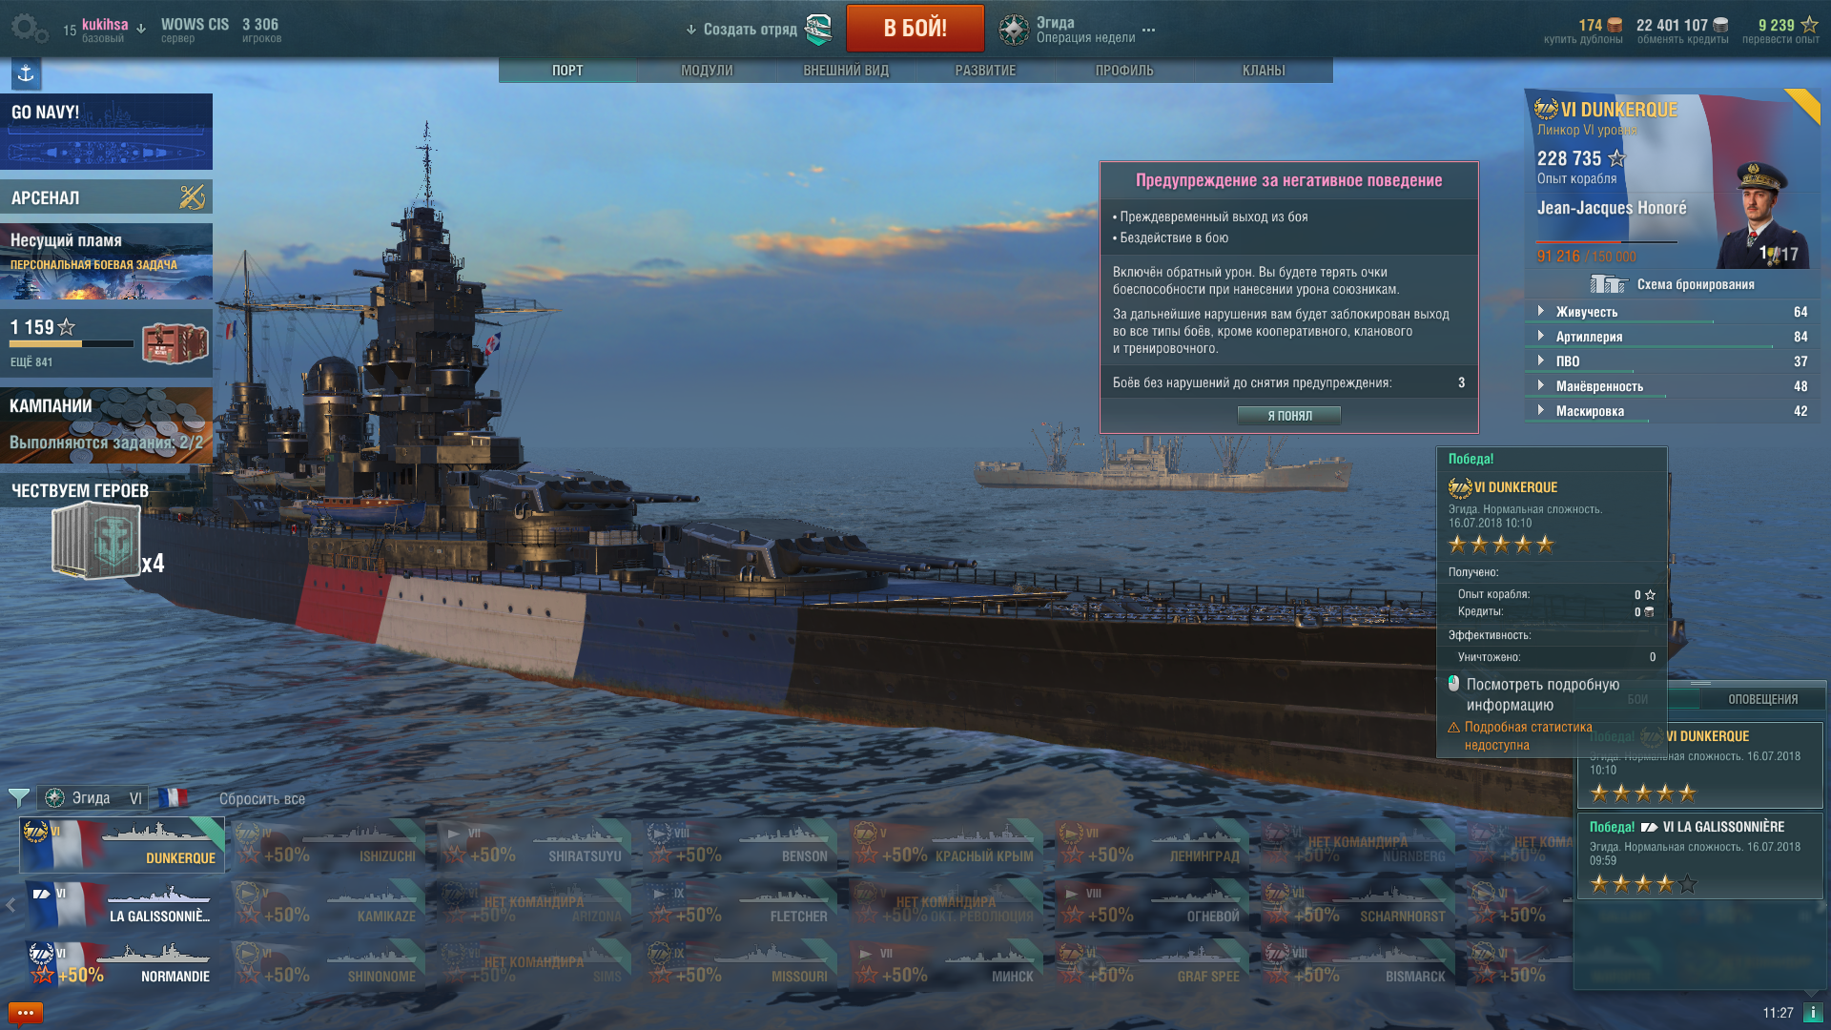Open the ship filter funnel icon

(x=18, y=797)
